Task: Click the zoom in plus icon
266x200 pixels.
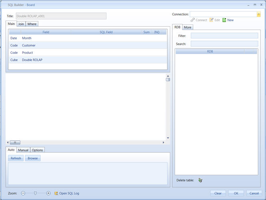Action: [48, 193]
